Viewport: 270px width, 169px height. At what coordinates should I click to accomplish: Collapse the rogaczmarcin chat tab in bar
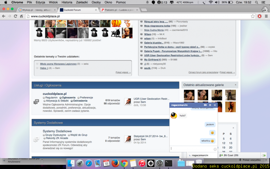200,155
